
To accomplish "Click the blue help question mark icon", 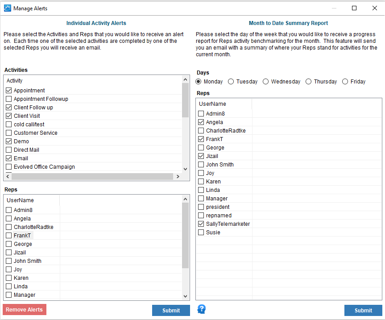I will coord(201,309).
